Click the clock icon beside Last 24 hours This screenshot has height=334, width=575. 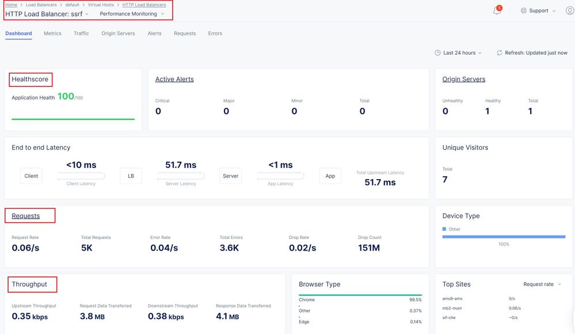pyautogui.click(x=438, y=53)
